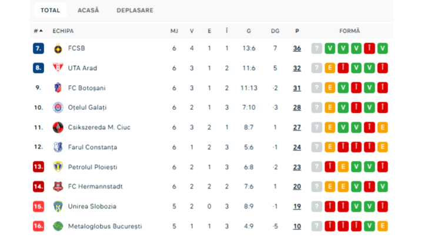Switch to the DEPLASARE tab
428x241 pixels.
tap(135, 11)
